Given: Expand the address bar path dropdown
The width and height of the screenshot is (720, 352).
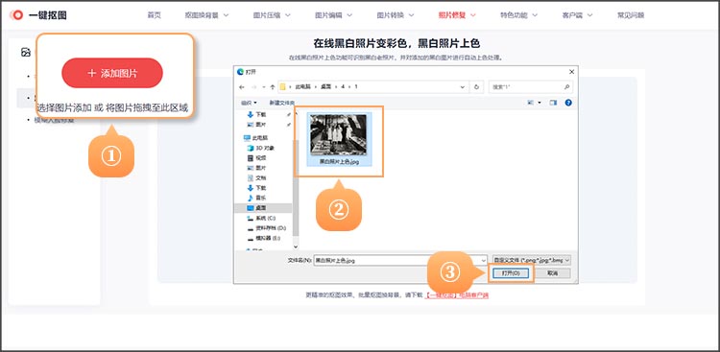Looking at the screenshot, I should [x=463, y=86].
